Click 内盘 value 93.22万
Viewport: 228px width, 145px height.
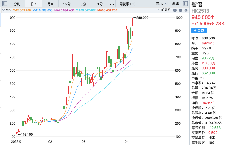208,58
